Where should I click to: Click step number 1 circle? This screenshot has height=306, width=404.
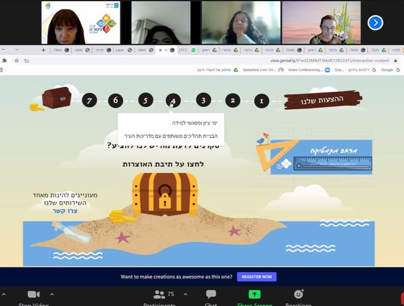[262, 101]
